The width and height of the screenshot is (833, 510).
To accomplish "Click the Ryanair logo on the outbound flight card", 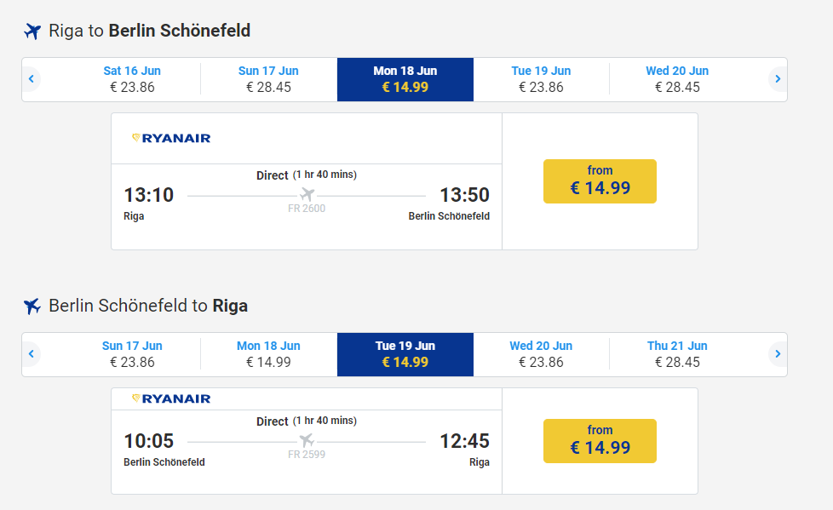I will pyautogui.click(x=171, y=138).
